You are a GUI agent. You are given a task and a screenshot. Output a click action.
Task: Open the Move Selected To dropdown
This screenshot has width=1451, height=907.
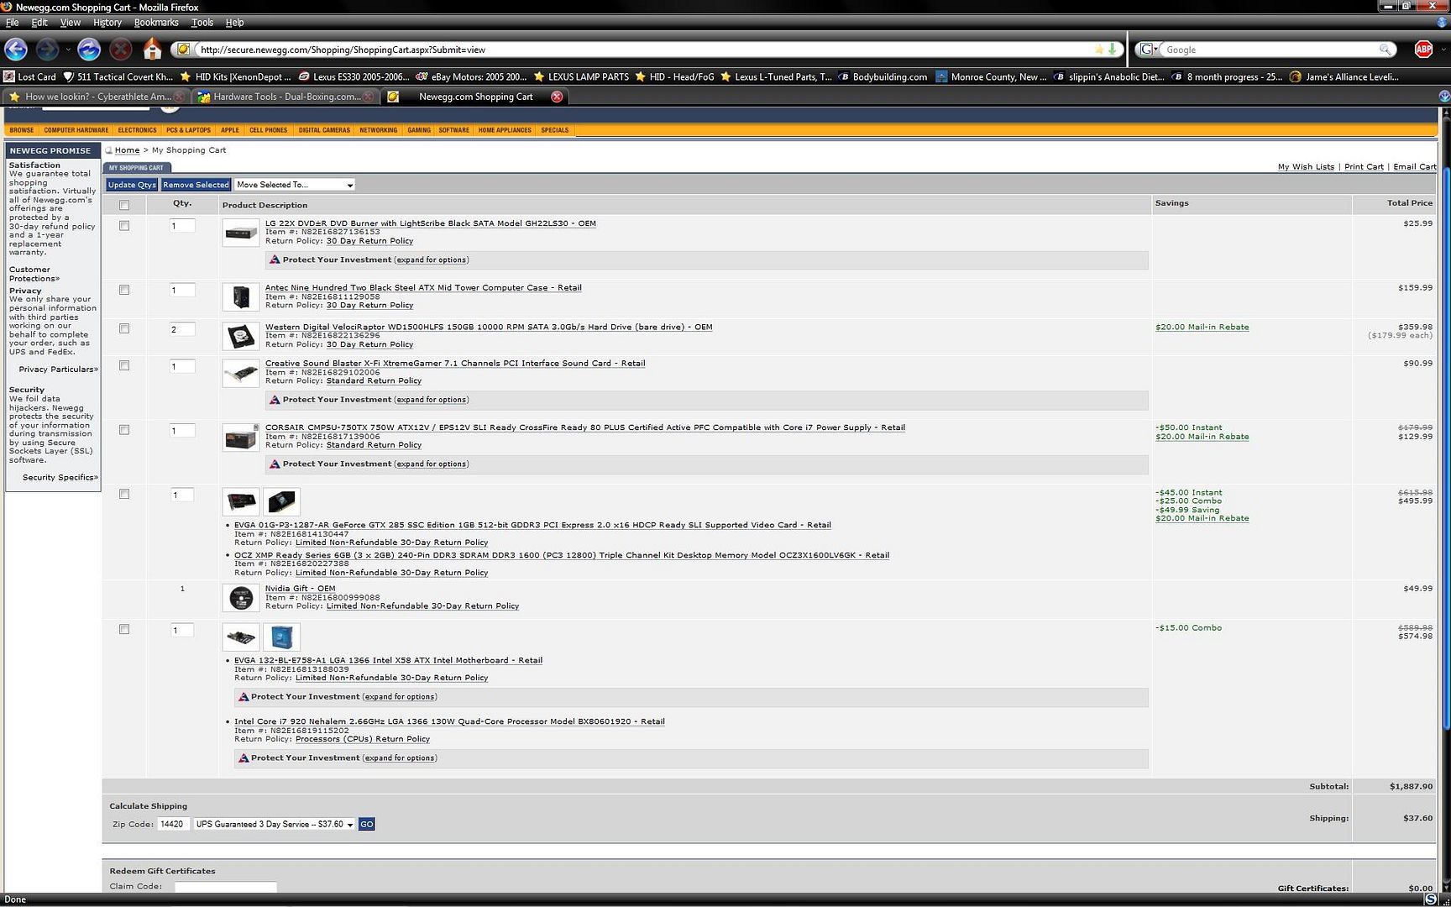tap(295, 185)
